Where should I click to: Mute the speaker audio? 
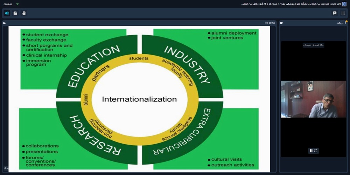click(x=7, y=13)
